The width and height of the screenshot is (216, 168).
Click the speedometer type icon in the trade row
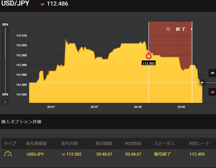click(8, 154)
